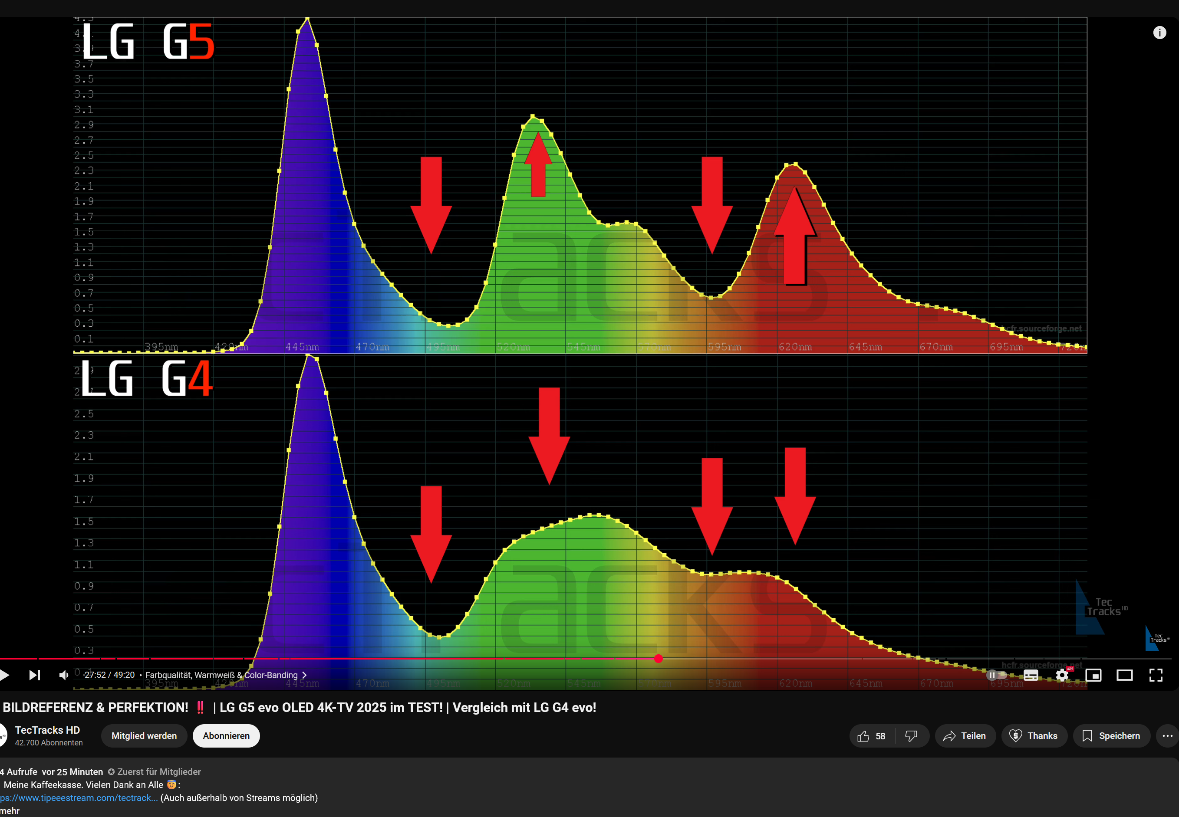Click the Thanks button

[1034, 736]
